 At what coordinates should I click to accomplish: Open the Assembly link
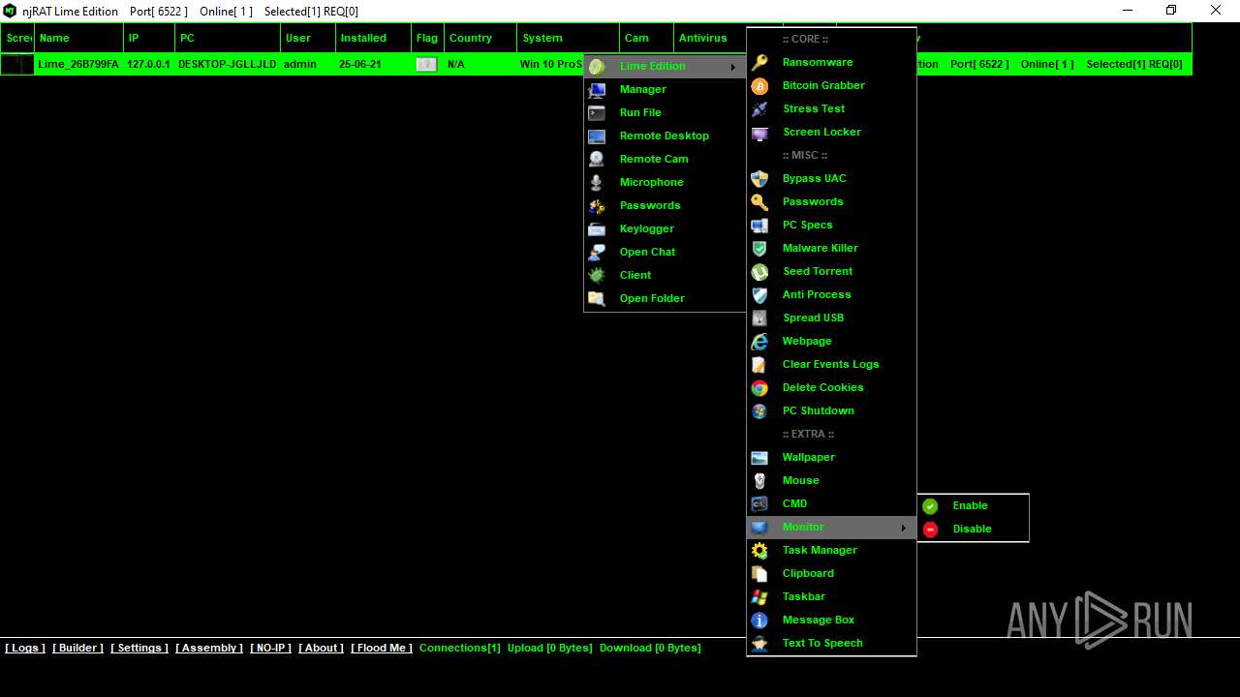(209, 648)
